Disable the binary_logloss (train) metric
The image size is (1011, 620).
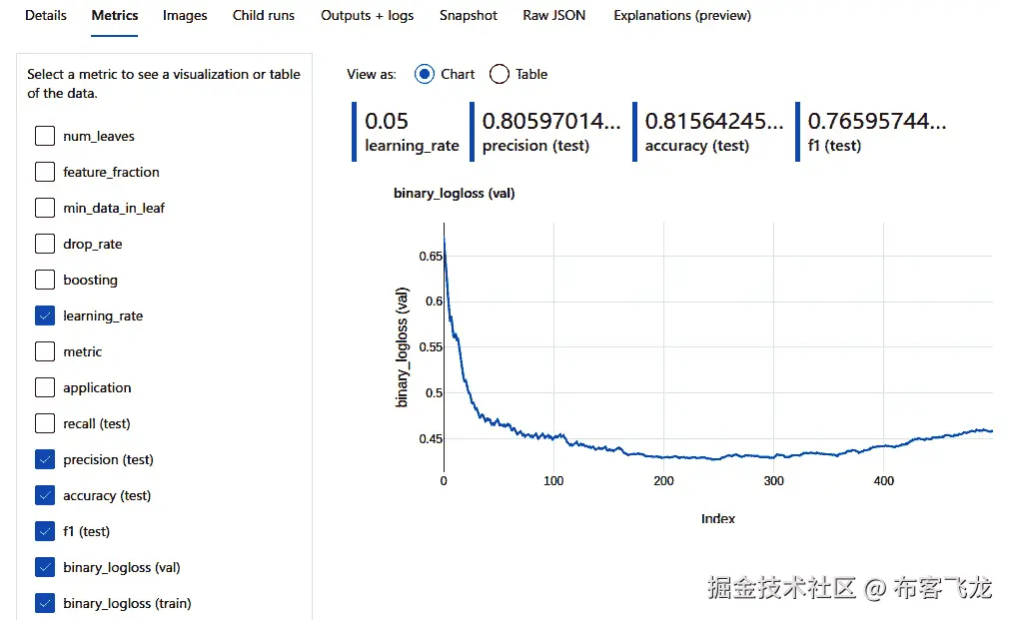pyautogui.click(x=44, y=603)
